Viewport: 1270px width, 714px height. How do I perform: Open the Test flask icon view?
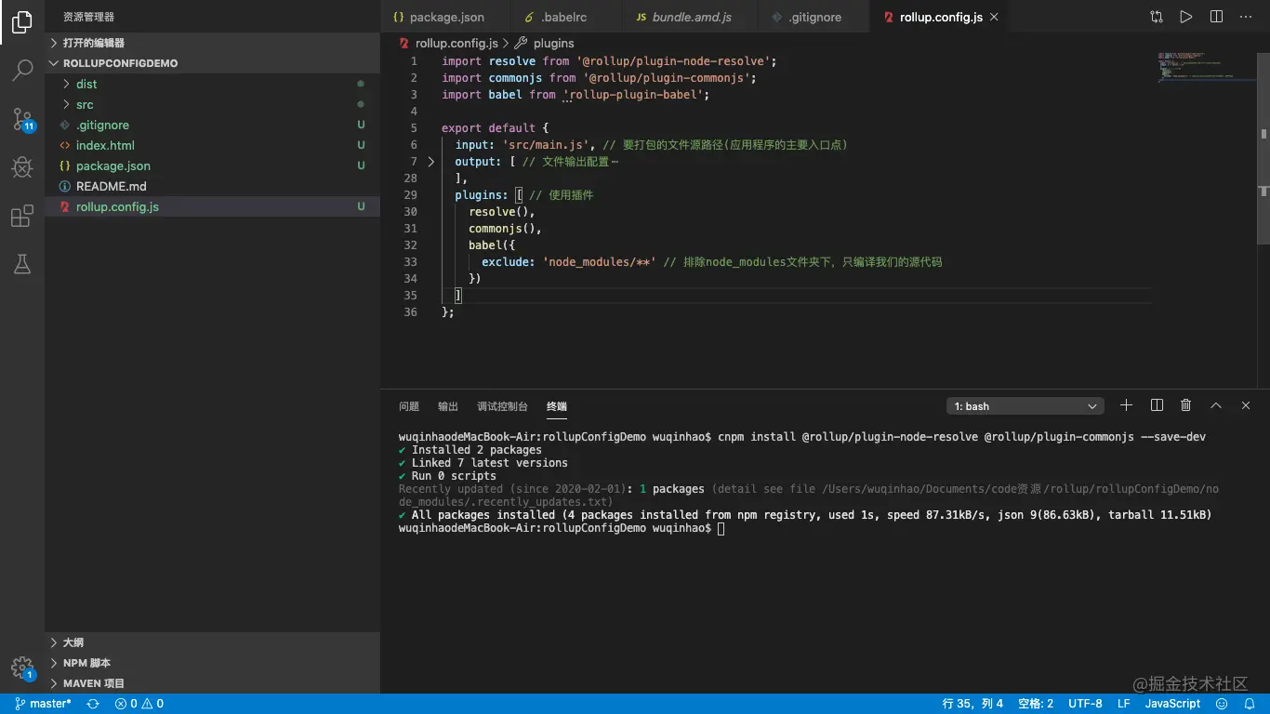click(22, 265)
